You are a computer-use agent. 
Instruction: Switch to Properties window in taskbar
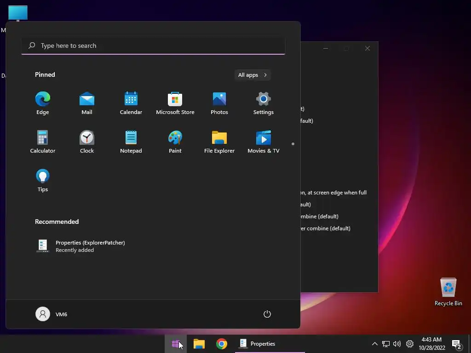point(270,344)
